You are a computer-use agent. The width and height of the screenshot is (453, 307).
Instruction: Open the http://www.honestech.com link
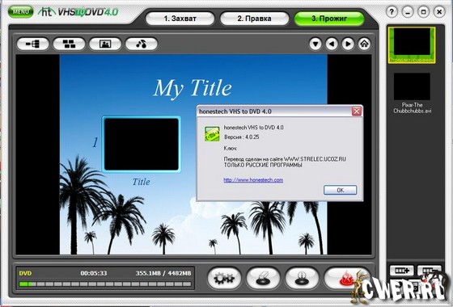tap(253, 179)
